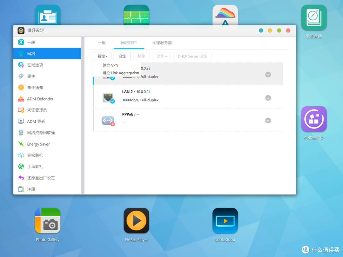This screenshot has width=343, height=257.
Task: Open 注册 in the sidebar
Action: click(x=47, y=189)
